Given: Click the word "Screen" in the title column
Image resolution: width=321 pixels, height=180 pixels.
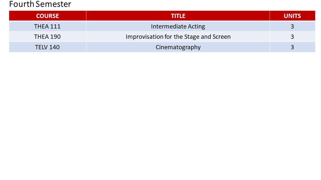Looking at the screenshot, I should click(221, 37).
